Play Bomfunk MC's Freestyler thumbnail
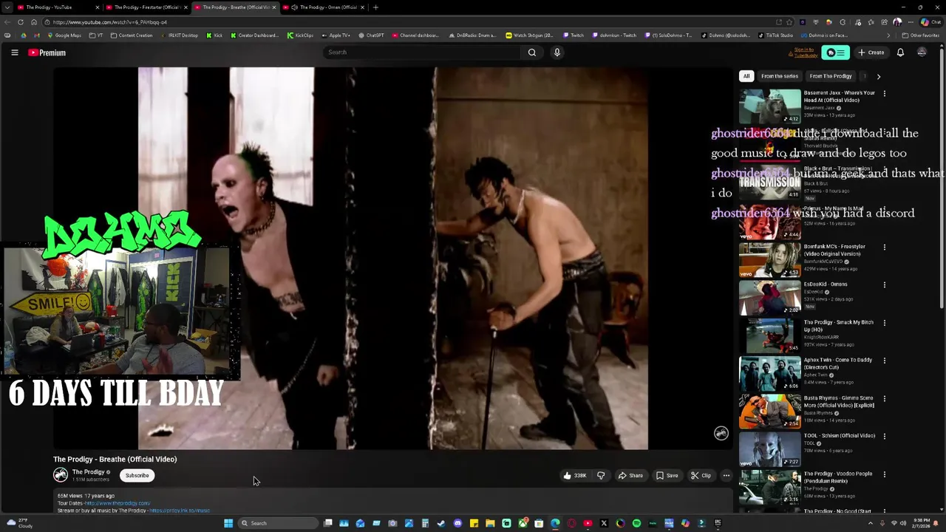 pyautogui.click(x=769, y=261)
